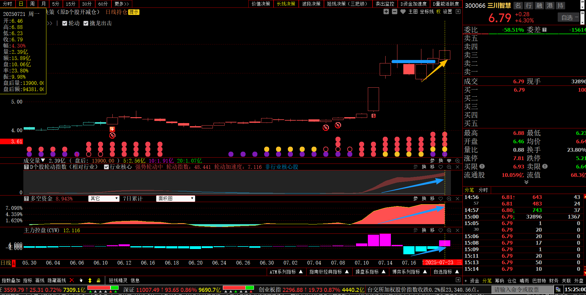
Task: Click the red X delete drawing icon
Action: tap(72, 280)
